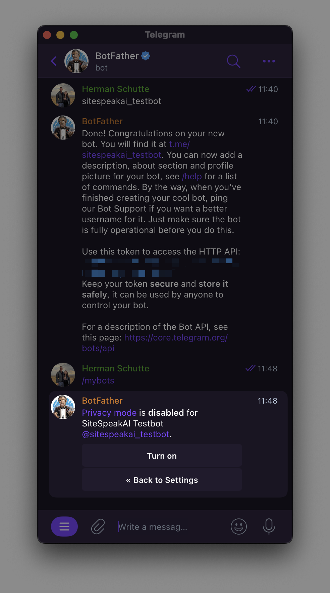The width and height of the screenshot is (330, 593).
Task: Click Back to Settings button
Action: [x=162, y=480]
